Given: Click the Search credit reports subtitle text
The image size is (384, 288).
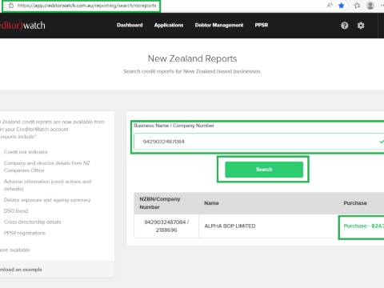Looking at the screenshot, I should coord(192,71).
